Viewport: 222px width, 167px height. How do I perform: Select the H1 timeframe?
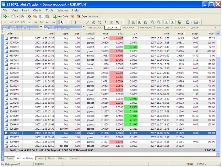point(29,22)
